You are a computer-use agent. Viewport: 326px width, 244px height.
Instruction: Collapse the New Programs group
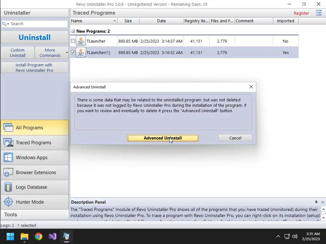[73, 31]
